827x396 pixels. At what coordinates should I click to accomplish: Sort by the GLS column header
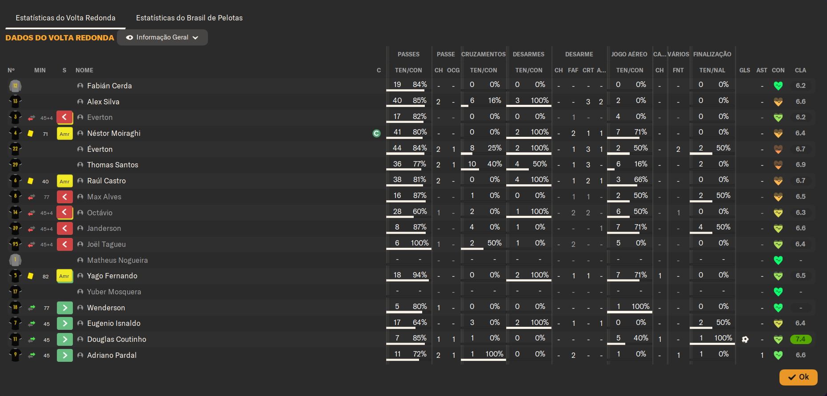pyautogui.click(x=745, y=70)
